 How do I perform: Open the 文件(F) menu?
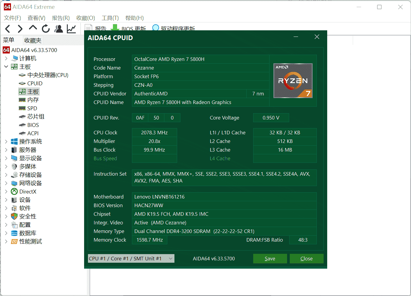[12, 18]
